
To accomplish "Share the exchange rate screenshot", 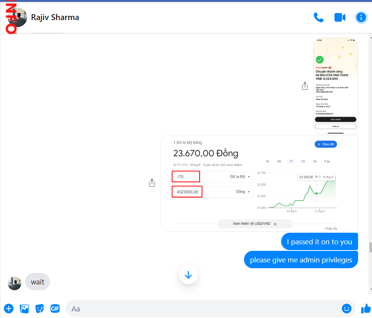I will 152,183.
